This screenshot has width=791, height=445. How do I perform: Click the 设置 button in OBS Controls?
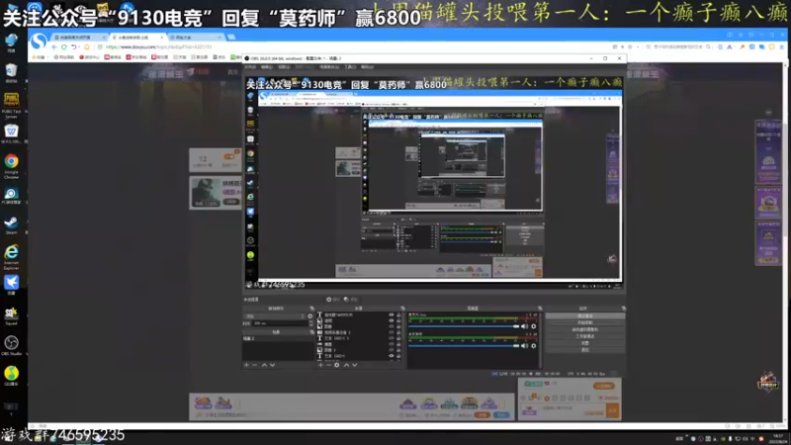tap(585, 343)
